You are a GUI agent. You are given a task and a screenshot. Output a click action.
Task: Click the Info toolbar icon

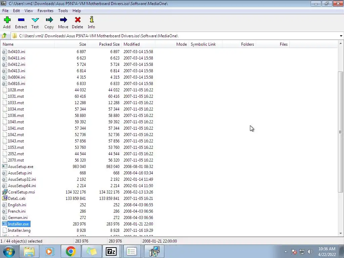coord(91,19)
